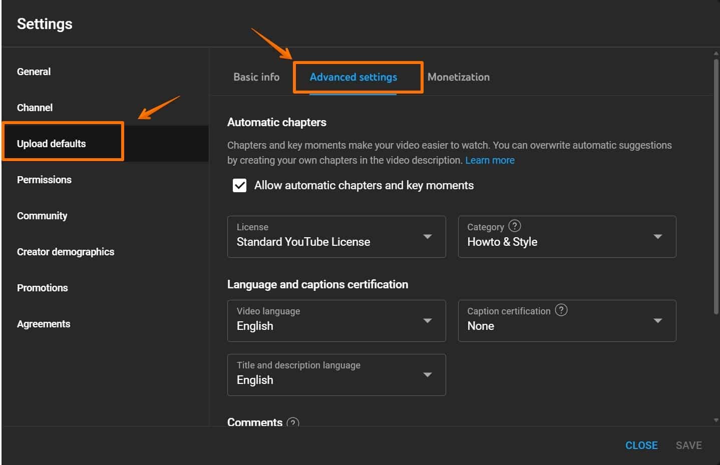
Task: Open General settings section
Action: (x=34, y=72)
